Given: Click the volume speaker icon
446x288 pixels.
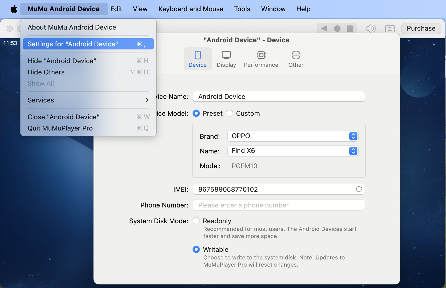Looking at the screenshot, I should pyautogui.click(x=371, y=28).
